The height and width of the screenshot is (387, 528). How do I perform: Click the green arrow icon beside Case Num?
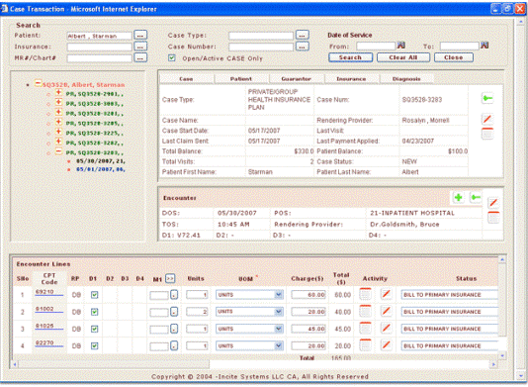pos(486,98)
